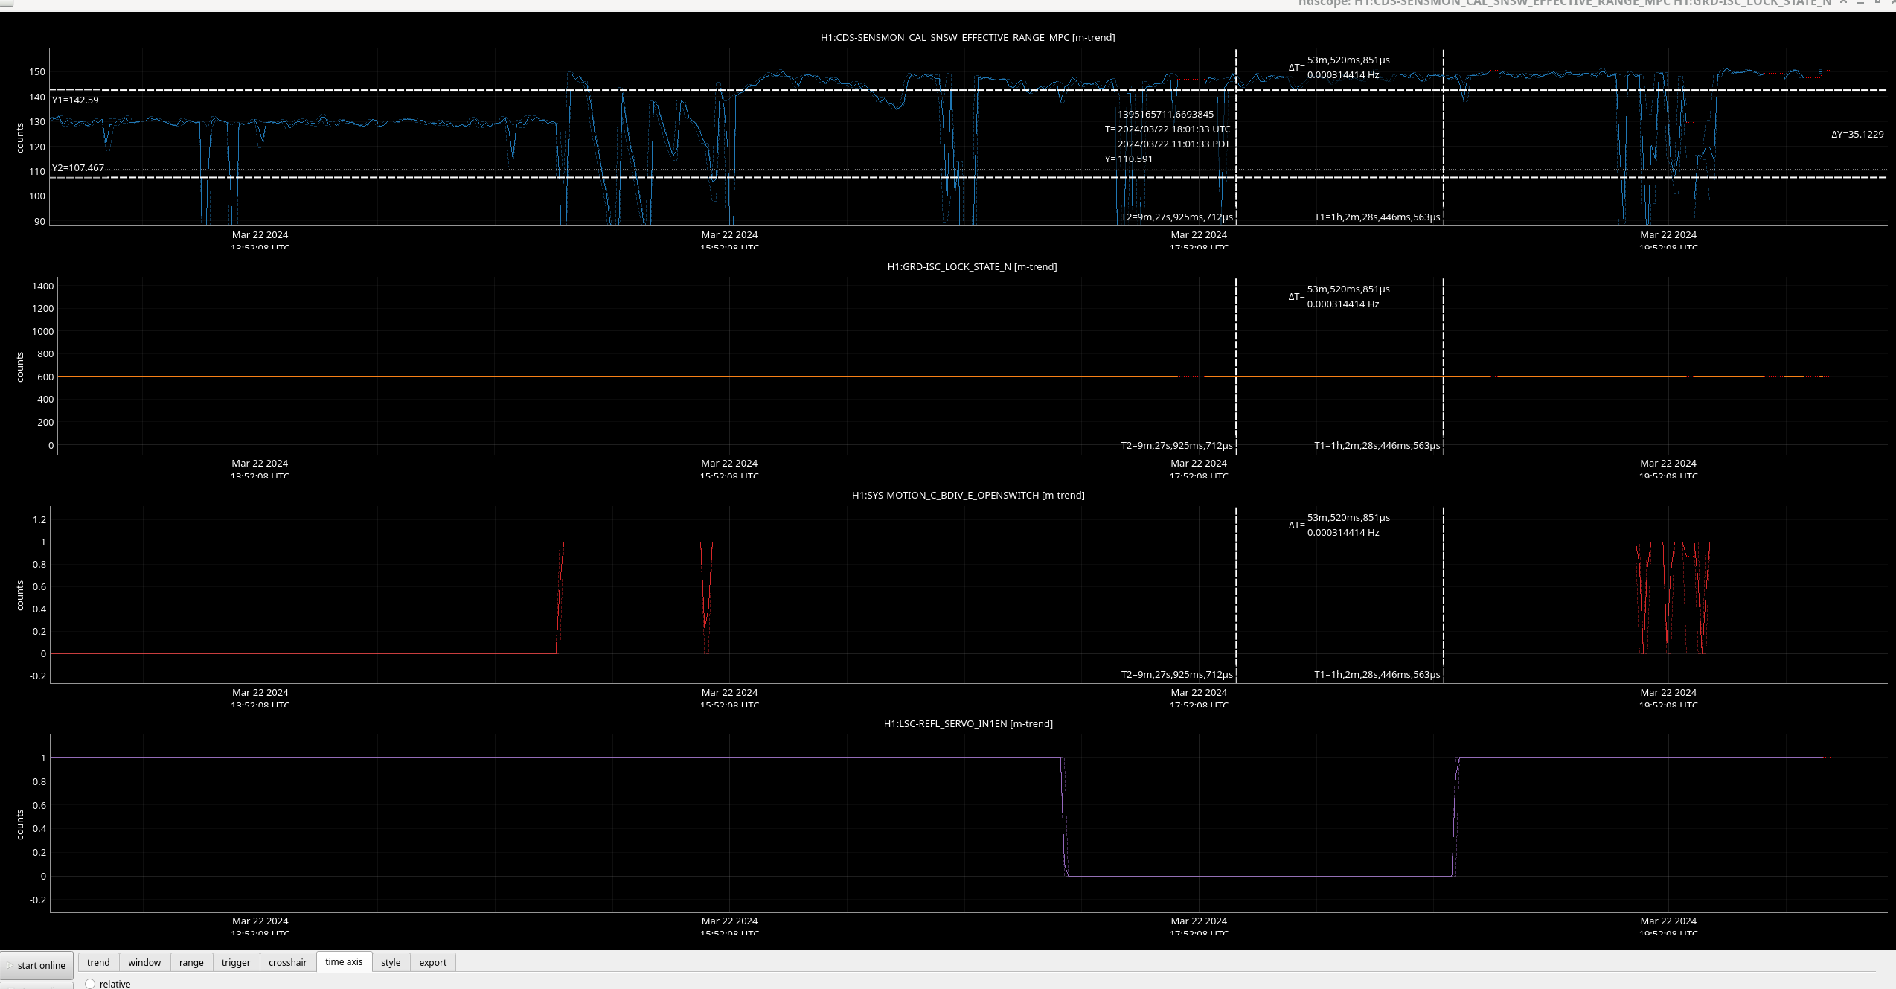This screenshot has height=989, width=1896.
Task: Click the T1 cursor label in OPENSWITCH plot
Action: click(x=1377, y=675)
